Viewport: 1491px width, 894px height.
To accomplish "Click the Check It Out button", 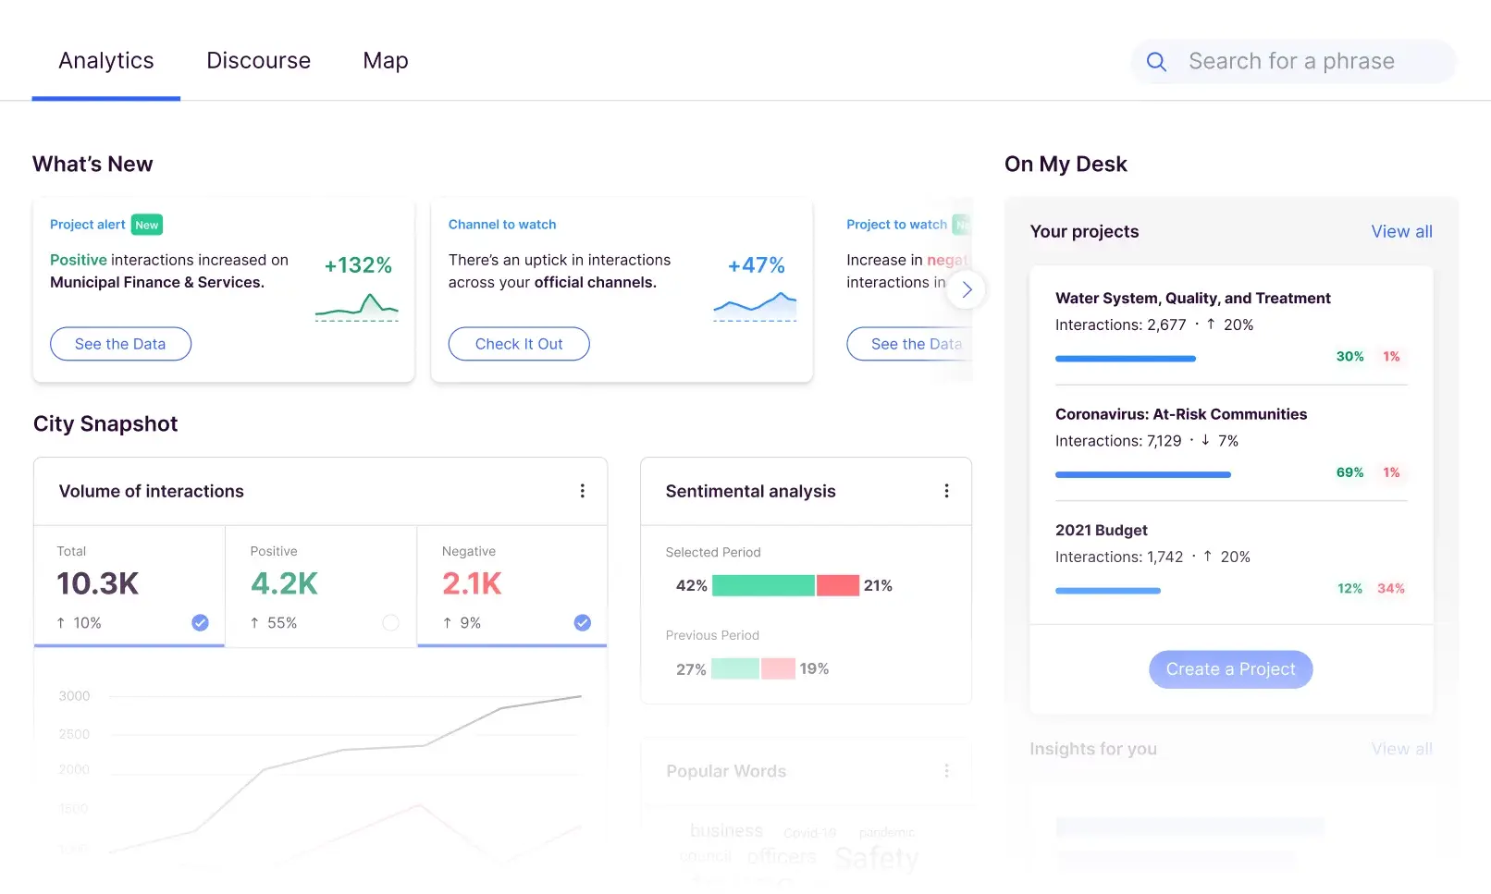I will coord(519,344).
